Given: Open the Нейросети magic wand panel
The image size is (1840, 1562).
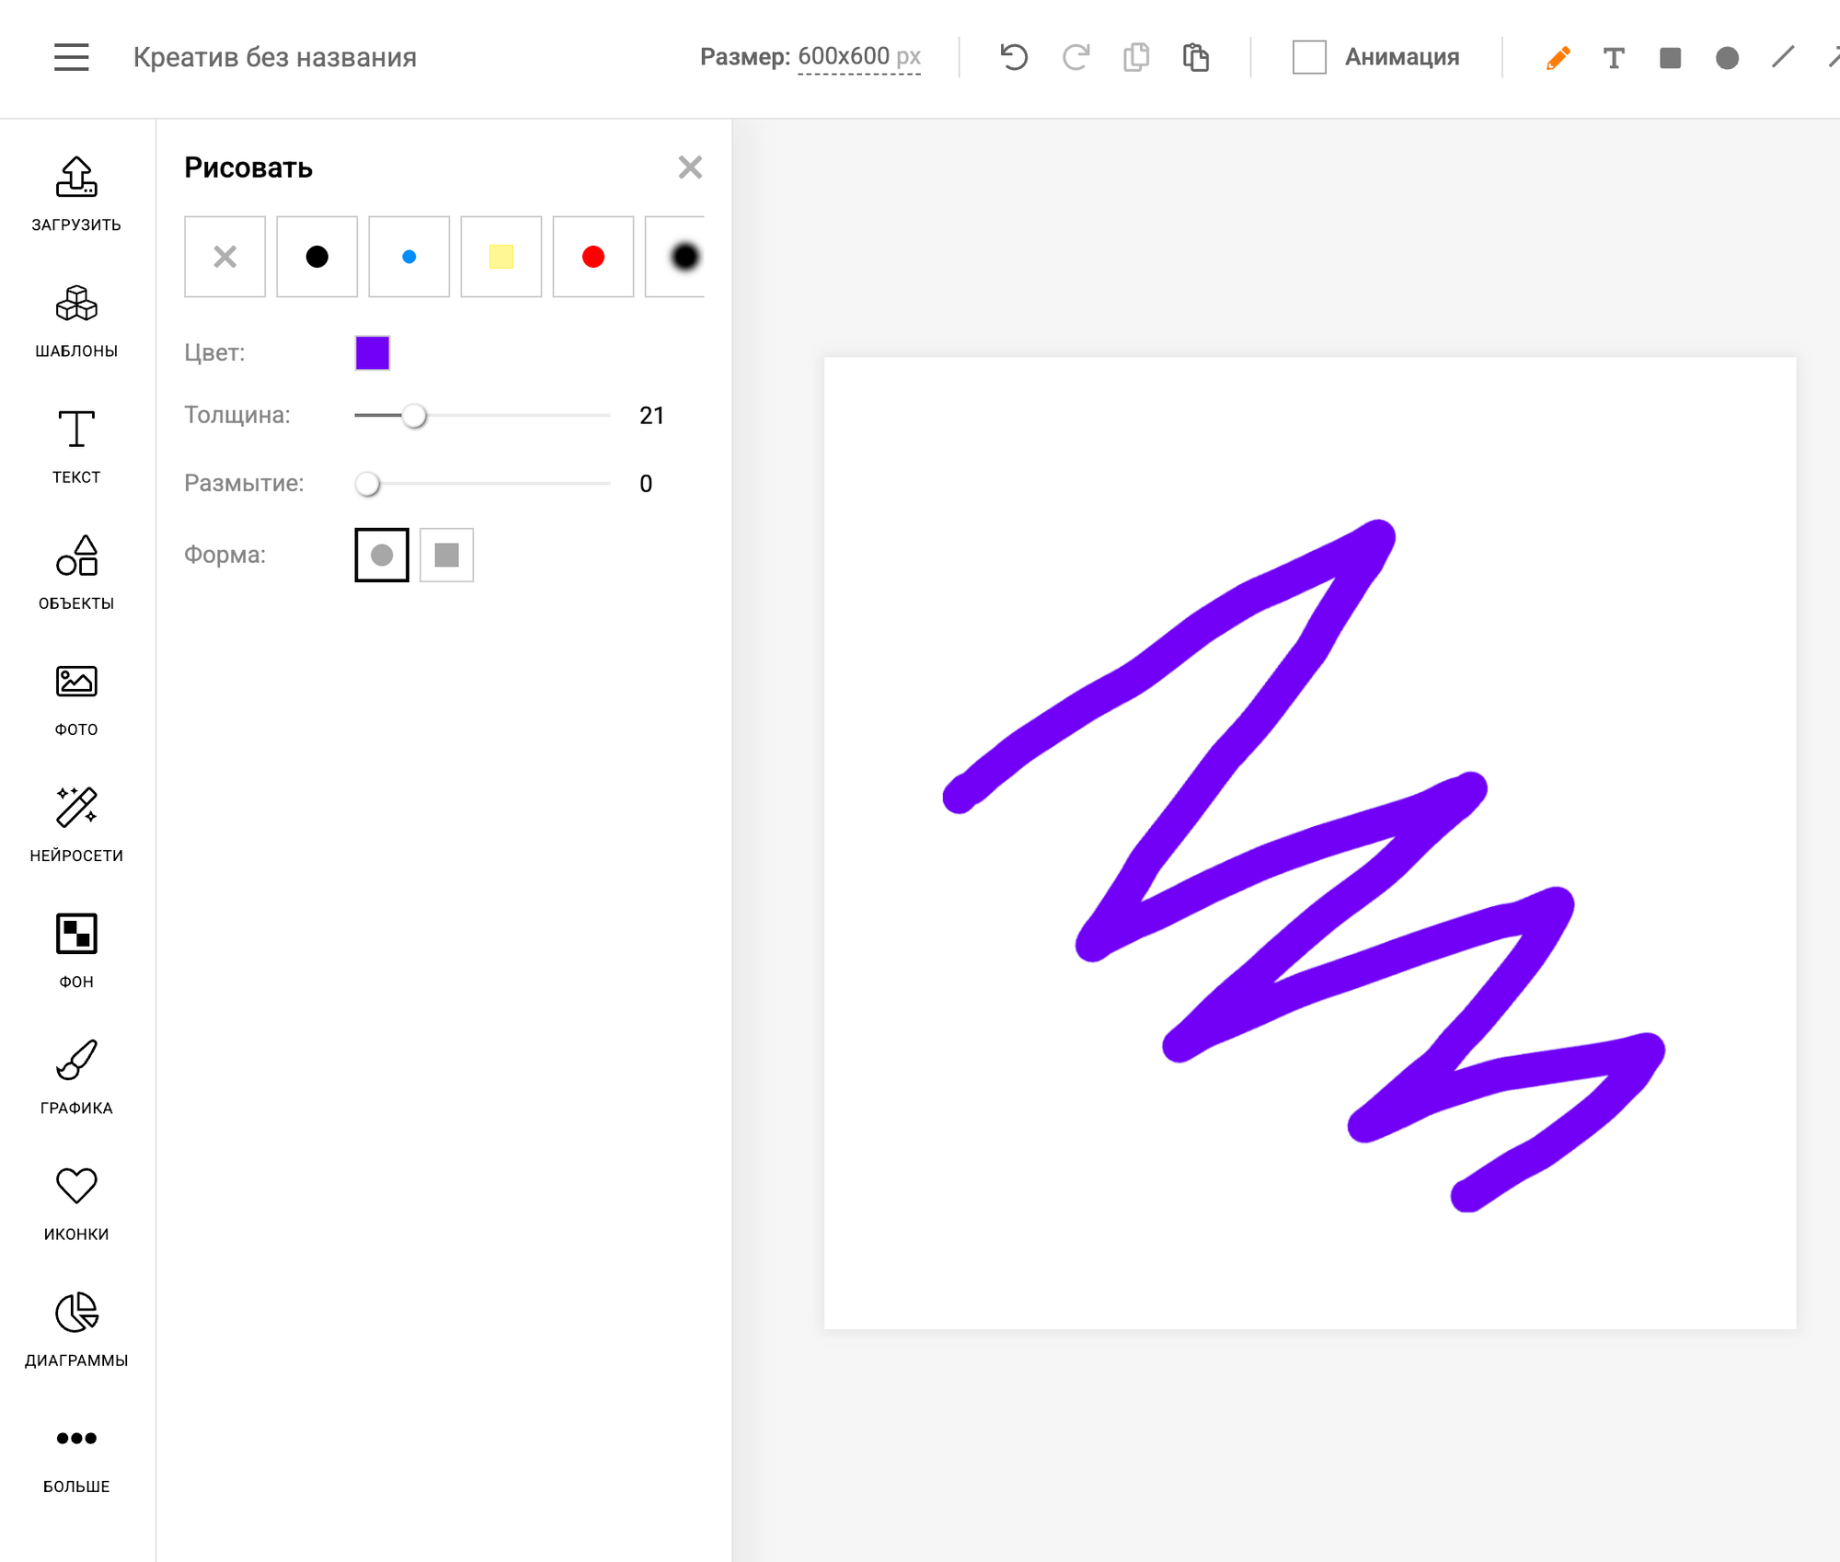Looking at the screenshot, I should (76, 823).
